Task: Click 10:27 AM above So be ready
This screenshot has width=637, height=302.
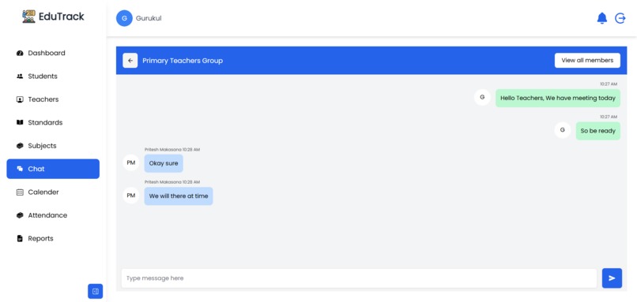Action: 609,117
